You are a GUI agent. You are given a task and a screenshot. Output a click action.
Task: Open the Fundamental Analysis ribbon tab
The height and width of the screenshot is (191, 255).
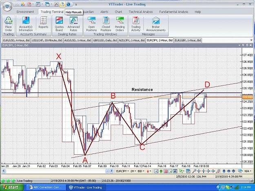[x=174, y=12]
